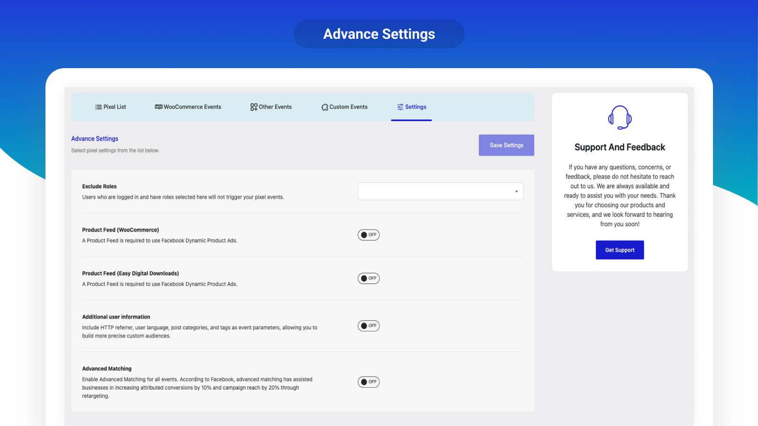Select the Custom Events tab

tap(344, 107)
